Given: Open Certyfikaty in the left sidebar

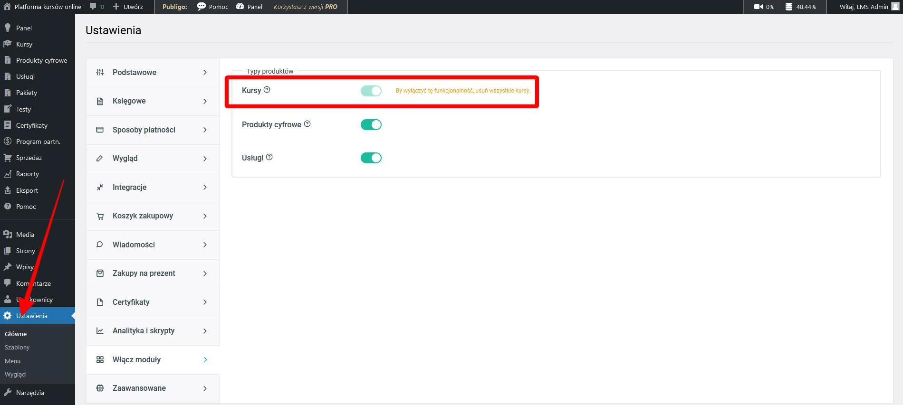Looking at the screenshot, I should click(x=38, y=125).
